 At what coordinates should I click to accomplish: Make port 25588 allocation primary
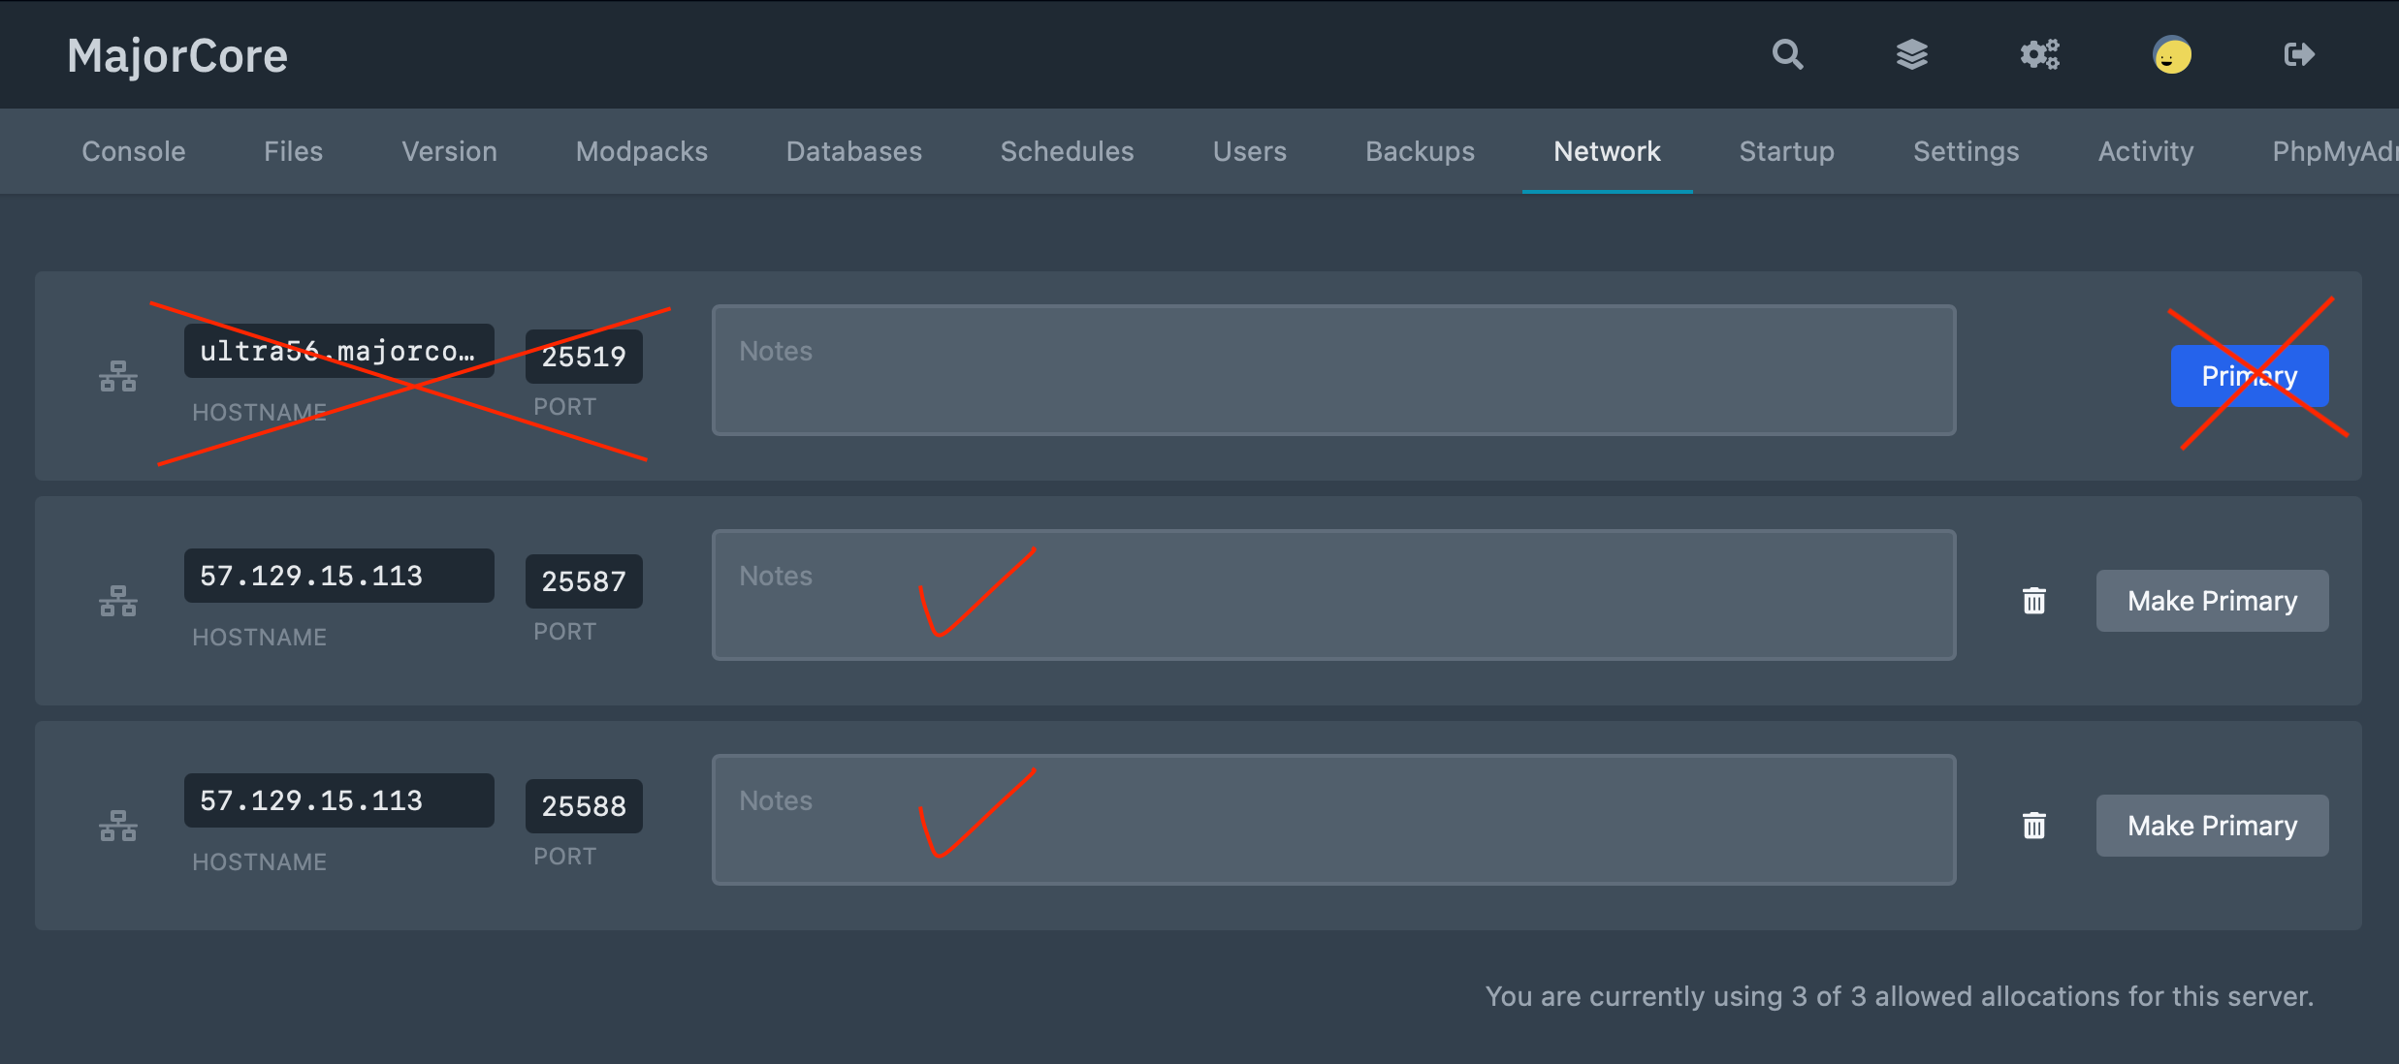(2212, 826)
